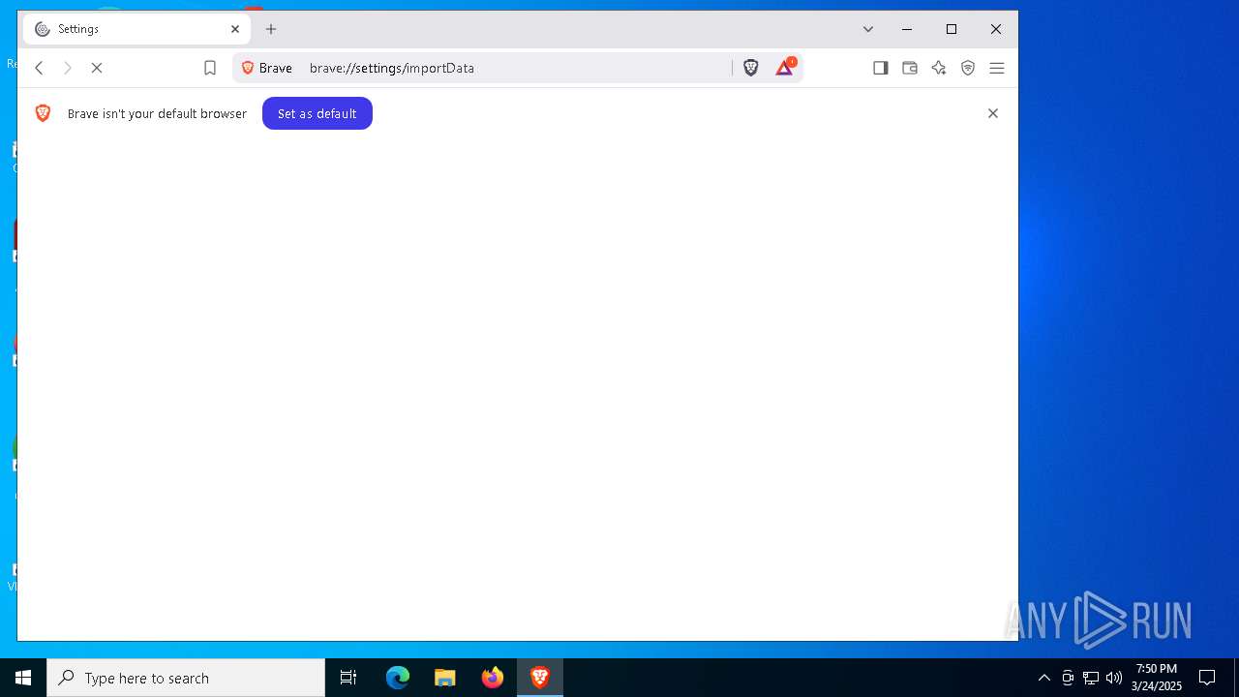
Task: Toggle the sidebar panel icon
Action: click(x=881, y=68)
